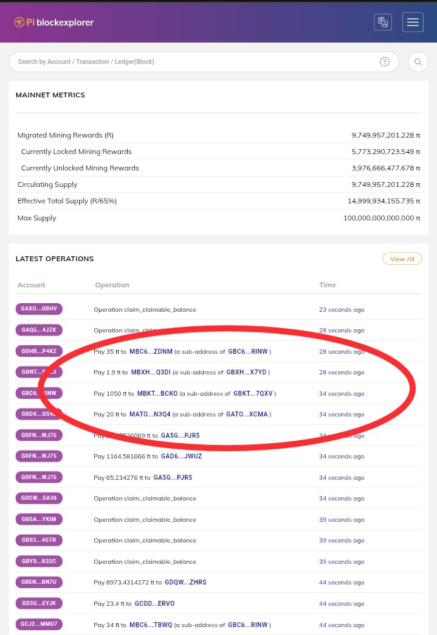Click 39 seconds ago in the GBSA...YKIM row
437x635 pixels.
[x=342, y=520]
